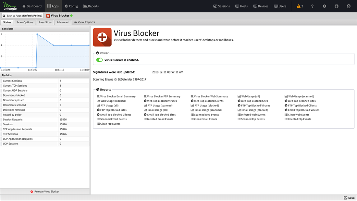This screenshot has width=357, height=201.
Task: Click the Save button
Action: (x=349, y=198)
